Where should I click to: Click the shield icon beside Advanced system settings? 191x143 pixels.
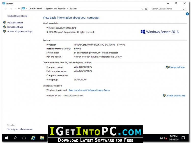click(5, 31)
